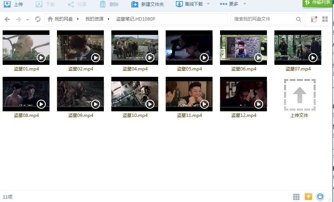
Task: Select the 盗墓08.mp4 video thumbnail
Action: pyautogui.click(x=26, y=94)
